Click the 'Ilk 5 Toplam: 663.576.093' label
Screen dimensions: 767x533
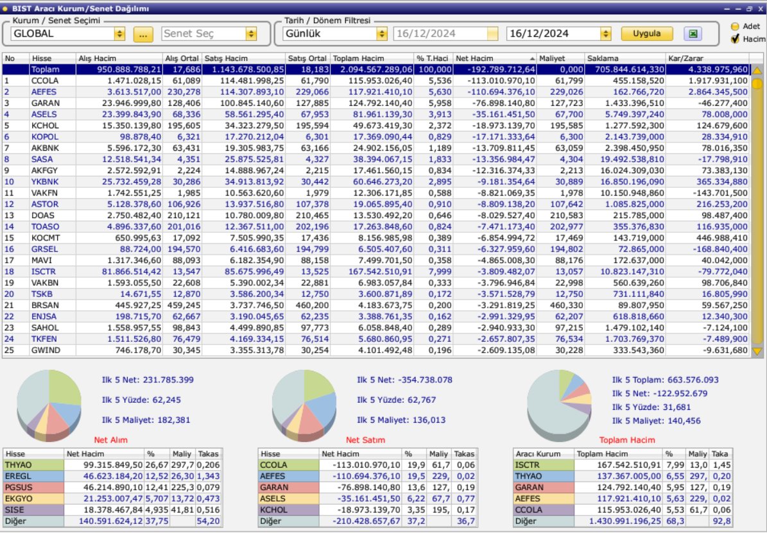click(665, 380)
